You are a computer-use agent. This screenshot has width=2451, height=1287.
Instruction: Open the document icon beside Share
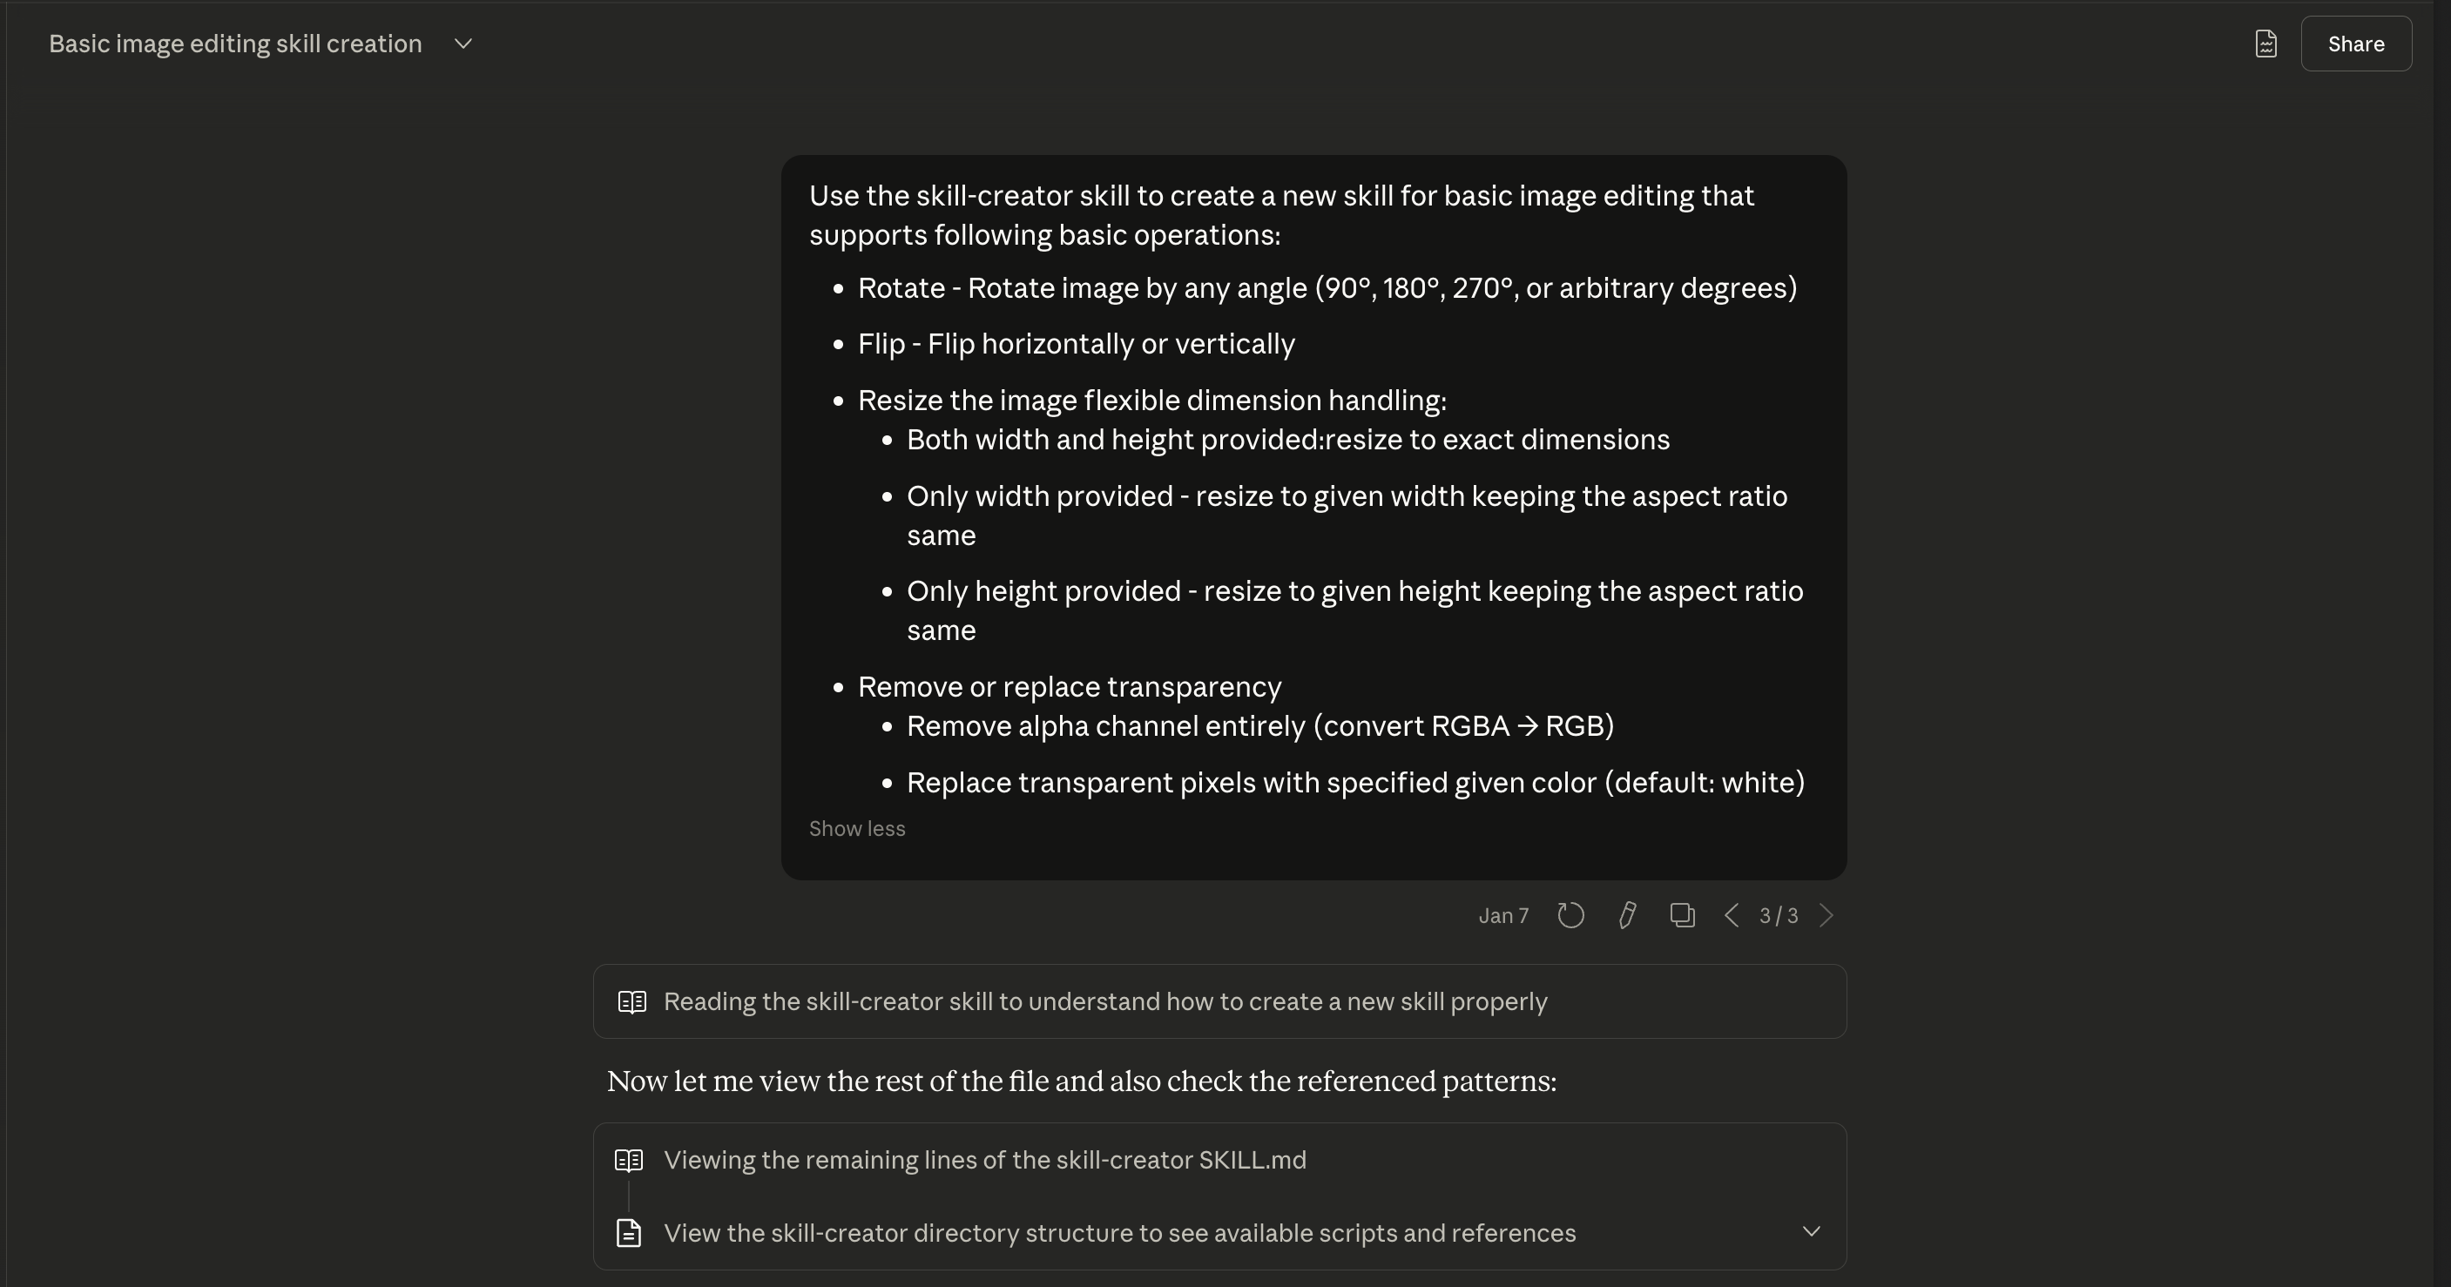2265,44
